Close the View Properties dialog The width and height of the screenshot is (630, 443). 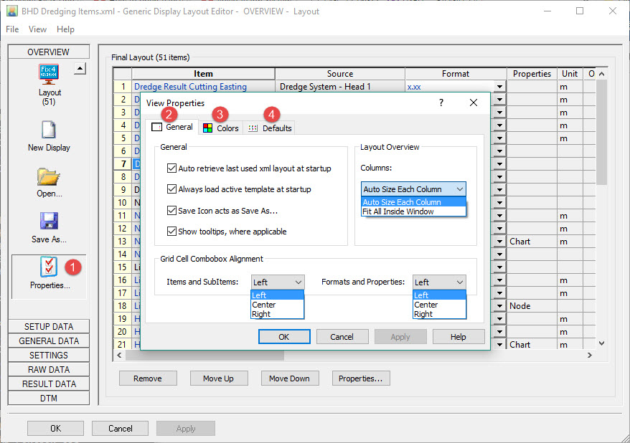tap(474, 103)
